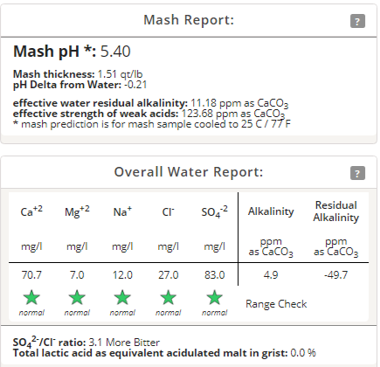Image resolution: width=380 pixels, height=367 pixels.
Task: Click the green star under sodium
Action: 122,298
